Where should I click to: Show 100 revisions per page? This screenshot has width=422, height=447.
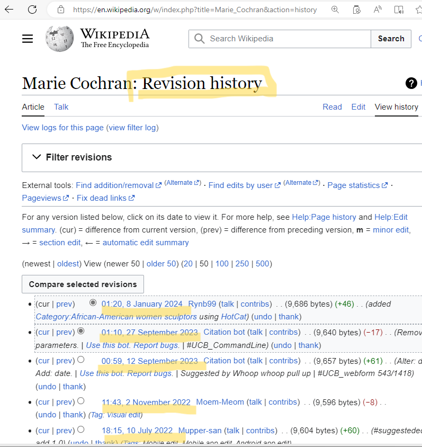coord(222,264)
